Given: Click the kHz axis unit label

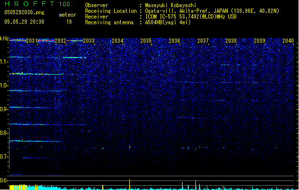Looking at the screenshot, I should point(4,38).
